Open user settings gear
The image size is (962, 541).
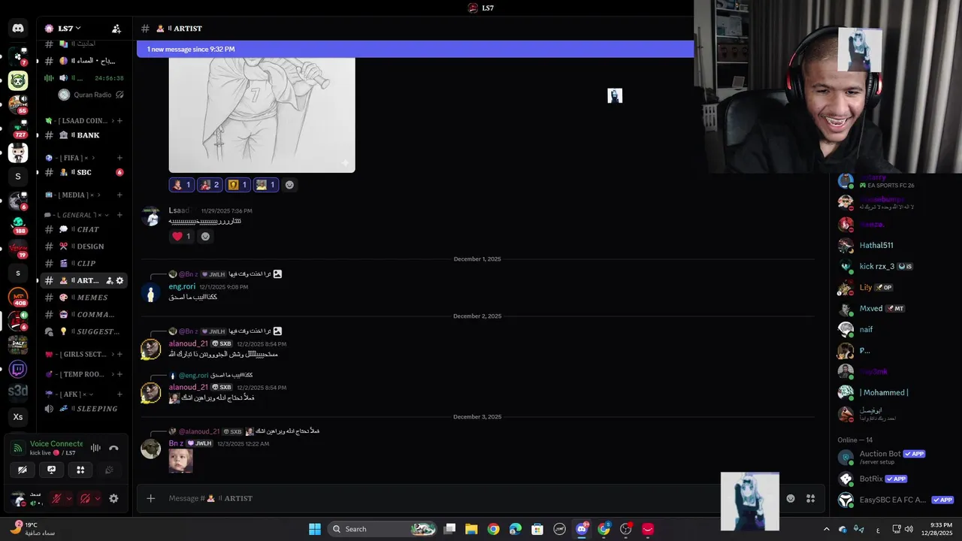(x=113, y=498)
